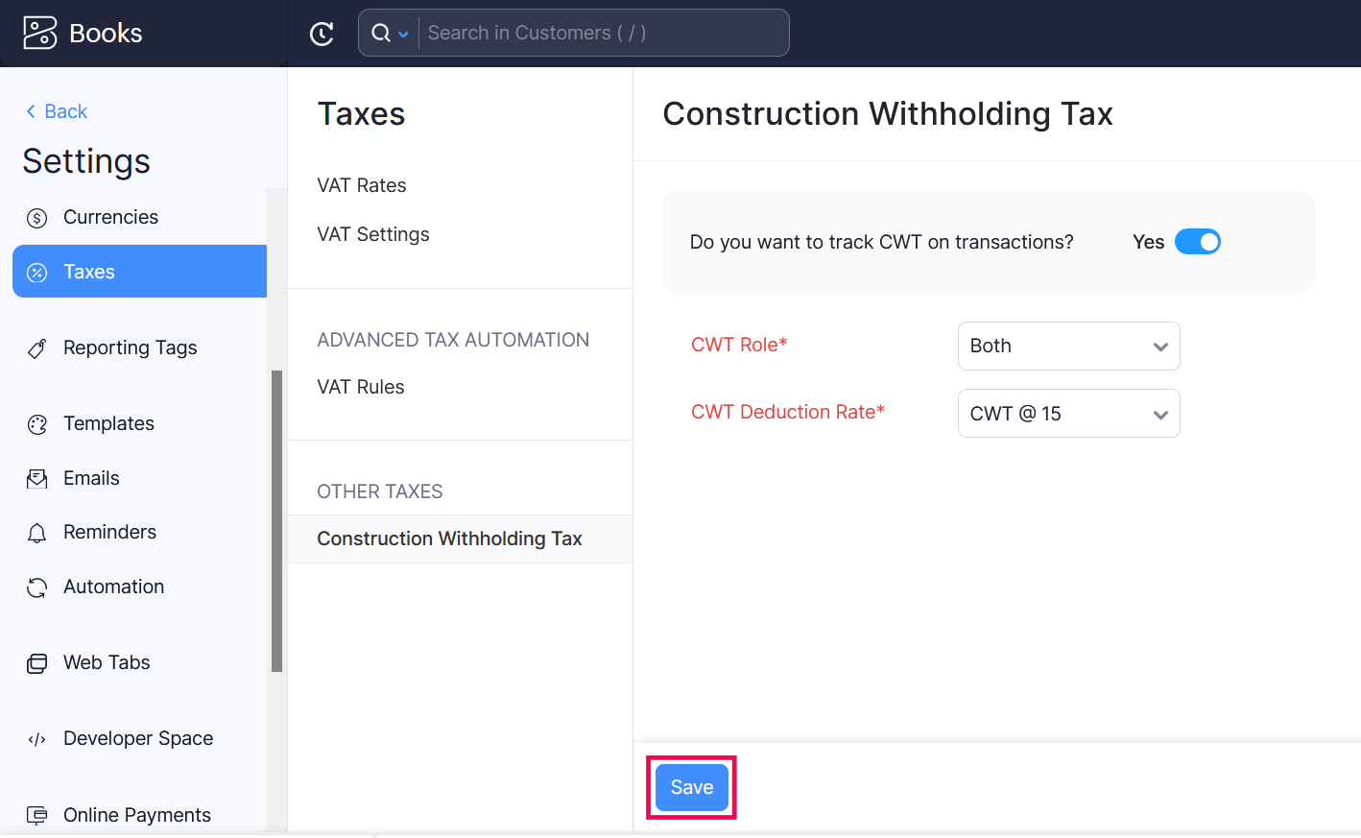This screenshot has width=1361, height=838.
Task: Click the Automation sync icon
Action: coord(36,587)
